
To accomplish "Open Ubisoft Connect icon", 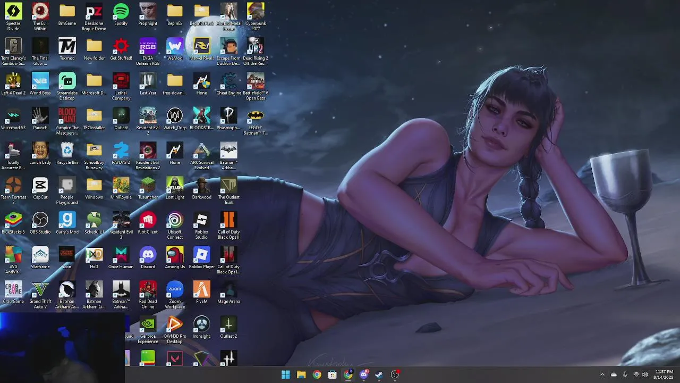I will point(175,225).
